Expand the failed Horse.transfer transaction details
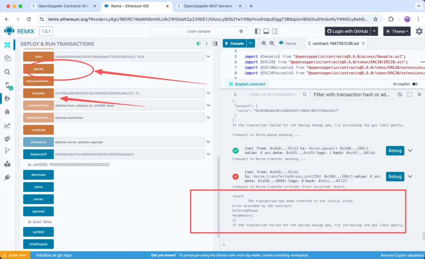This screenshot has width=425, height=259. point(410,176)
